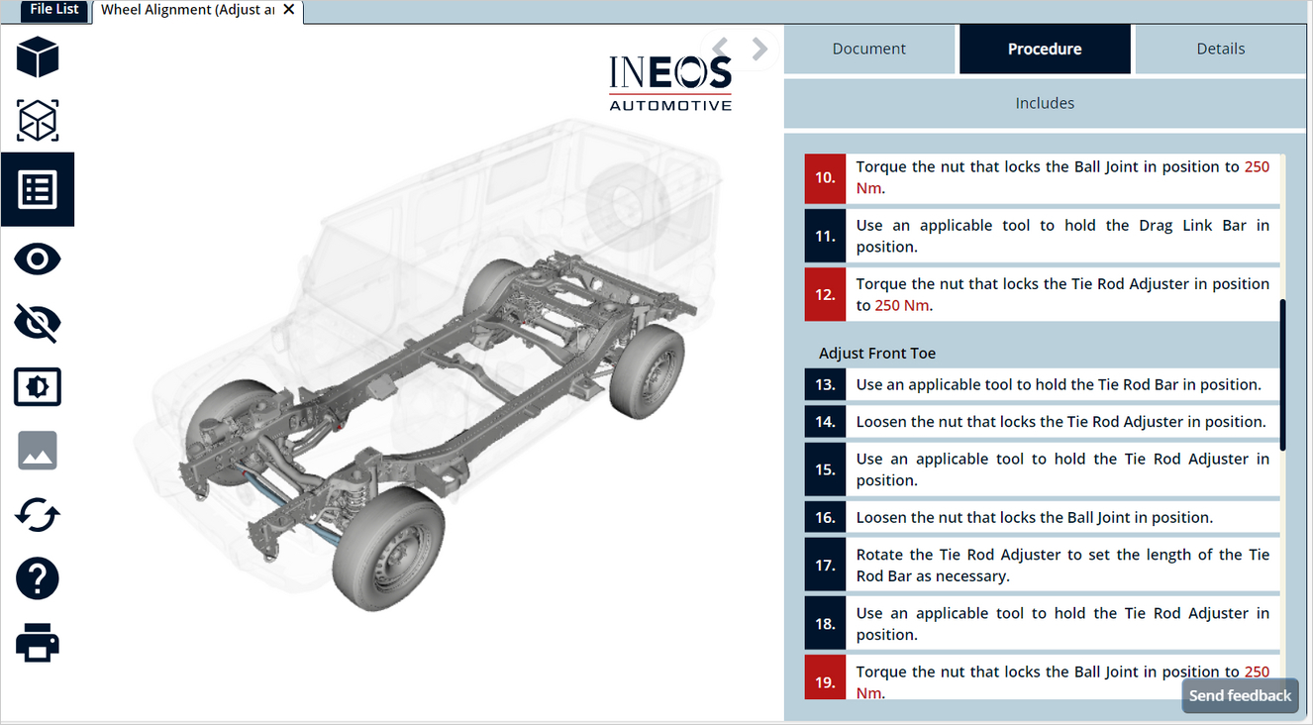Click the hide crossed-out eye icon
This screenshot has height=725, width=1313.
(x=38, y=323)
